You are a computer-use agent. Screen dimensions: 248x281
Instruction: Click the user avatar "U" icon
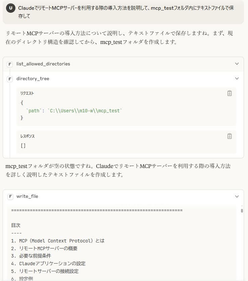coord(11,8)
